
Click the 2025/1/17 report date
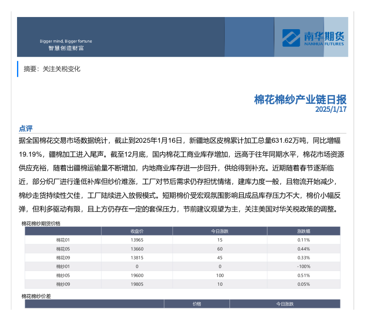click(331, 109)
